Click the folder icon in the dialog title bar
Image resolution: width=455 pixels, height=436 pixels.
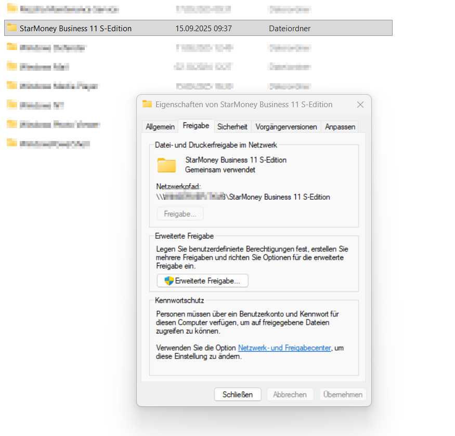coord(147,104)
